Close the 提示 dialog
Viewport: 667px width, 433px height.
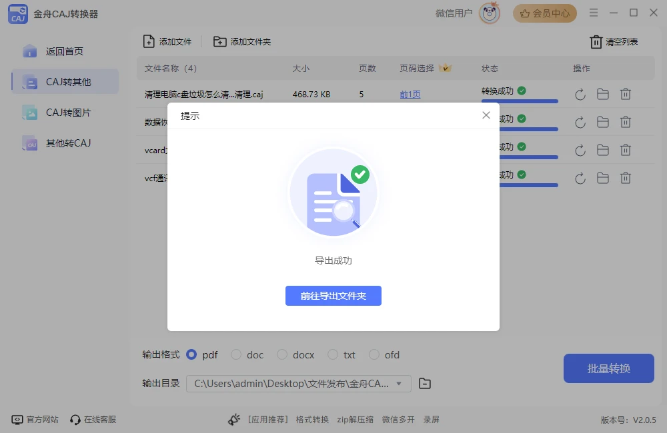click(486, 115)
